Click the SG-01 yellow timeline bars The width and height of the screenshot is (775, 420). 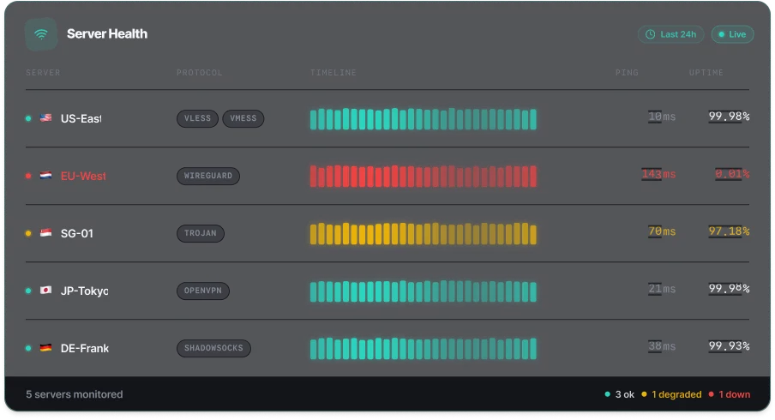coord(424,233)
